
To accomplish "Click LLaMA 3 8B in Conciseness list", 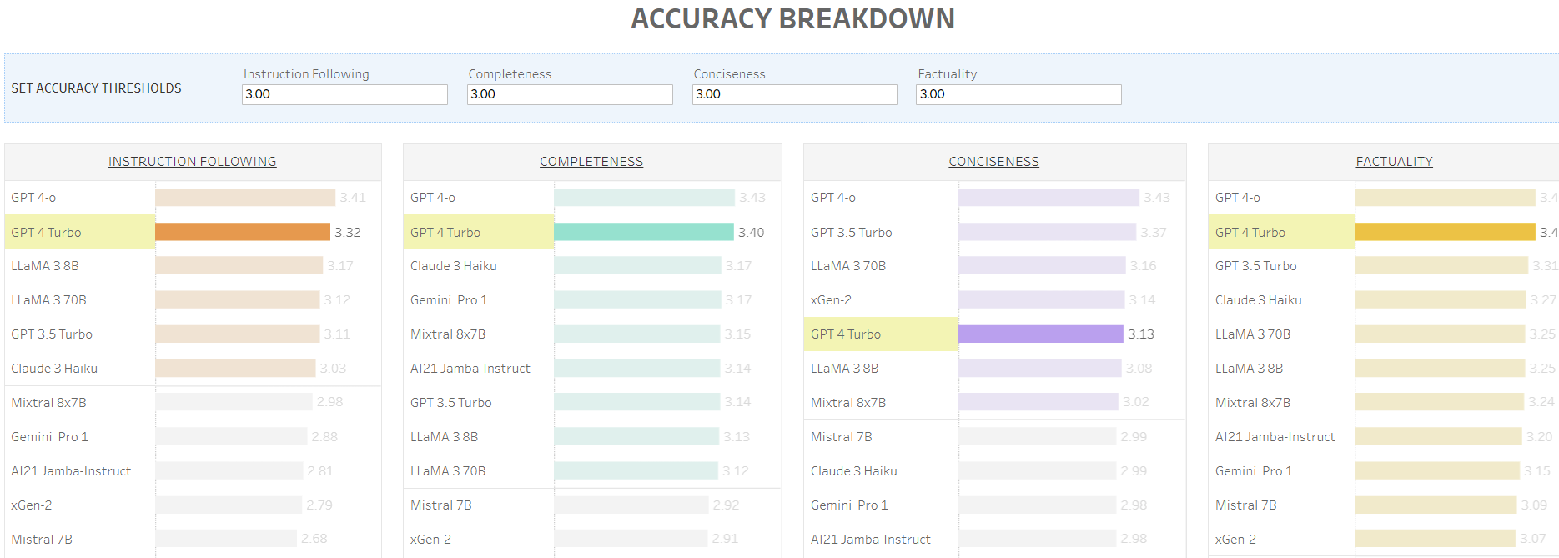I will pyautogui.click(x=845, y=369).
